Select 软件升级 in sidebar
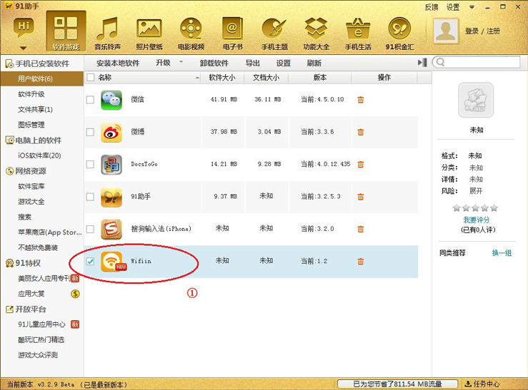Screen dimensions: 528x390 click(x=31, y=94)
